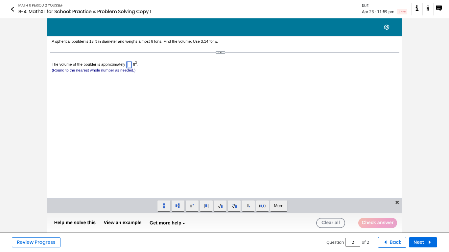Clear all entered answers
Image resolution: width=449 pixels, height=252 pixels.
pyautogui.click(x=330, y=223)
